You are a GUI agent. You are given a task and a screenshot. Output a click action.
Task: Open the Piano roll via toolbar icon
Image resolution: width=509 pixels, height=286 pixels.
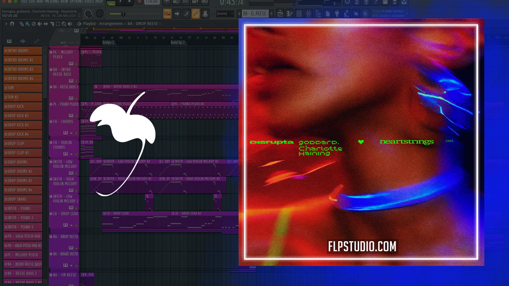pos(289,14)
